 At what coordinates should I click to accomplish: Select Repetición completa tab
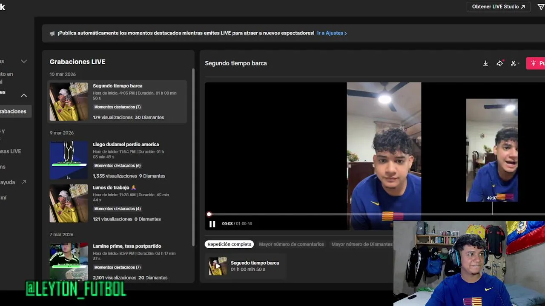coord(229,244)
